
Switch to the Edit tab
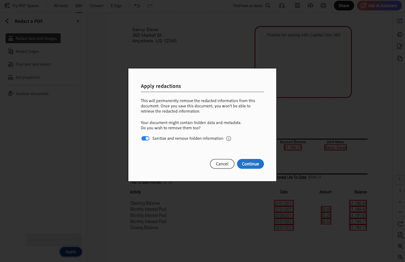pos(79,6)
